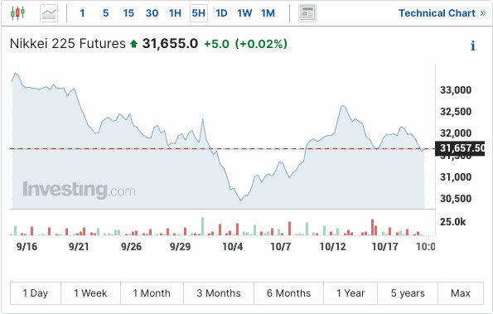Select the 15 minute interval
This screenshot has height=314, width=493.
[x=128, y=13]
